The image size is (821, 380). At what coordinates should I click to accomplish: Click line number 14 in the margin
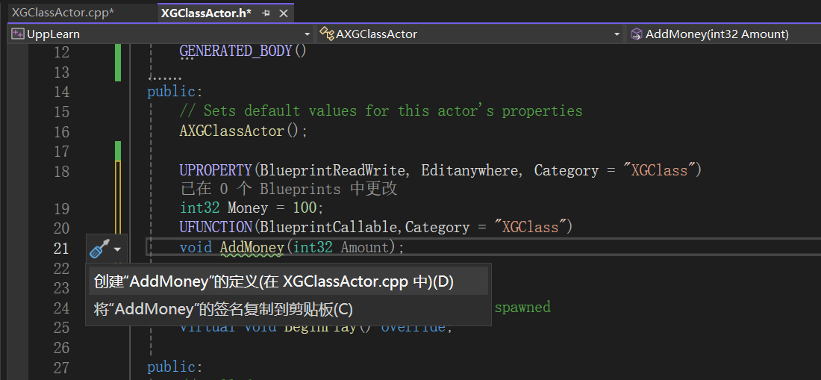coord(62,92)
